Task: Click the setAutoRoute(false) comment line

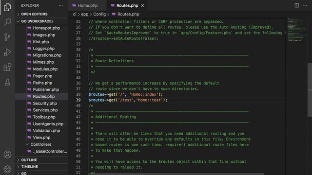Action: [x=123, y=38]
